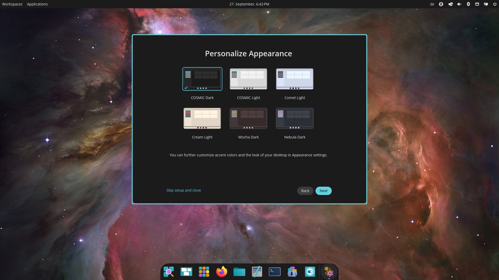The height and width of the screenshot is (280, 499).
Task: Select the Mocha Dark theme thumbnail
Action: pyautogui.click(x=248, y=118)
